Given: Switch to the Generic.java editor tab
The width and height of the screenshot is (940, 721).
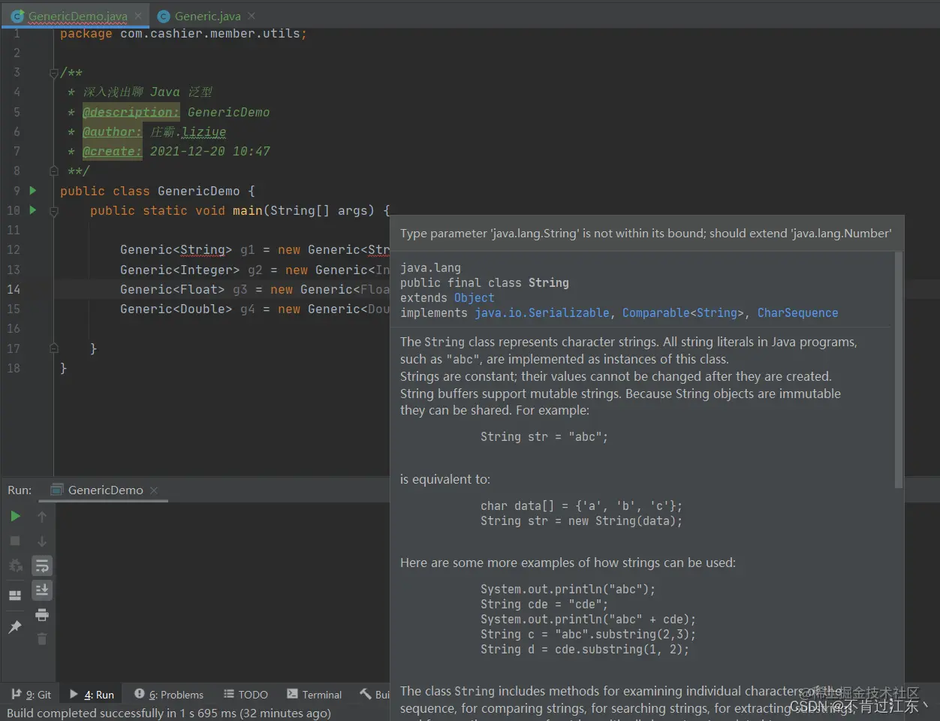Looking at the screenshot, I should [208, 16].
